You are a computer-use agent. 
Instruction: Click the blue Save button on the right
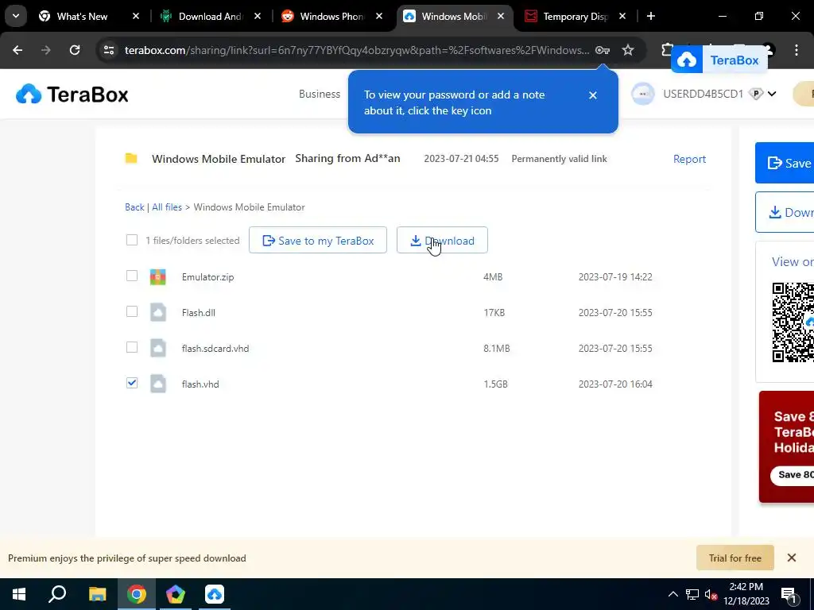[x=785, y=163]
